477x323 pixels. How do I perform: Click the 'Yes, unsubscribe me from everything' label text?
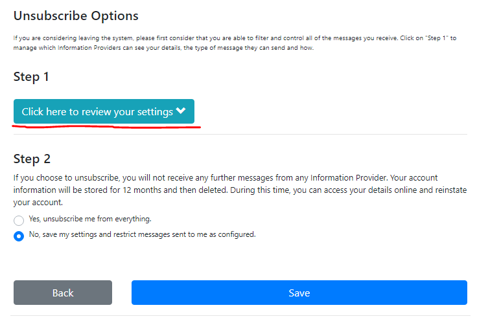90,219
